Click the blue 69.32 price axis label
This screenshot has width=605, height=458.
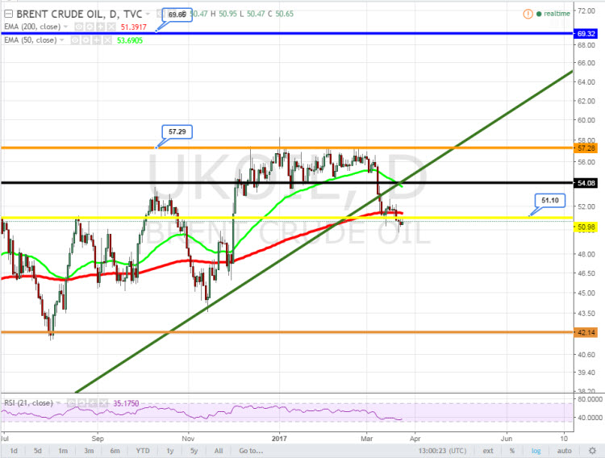[x=586, y=34]
